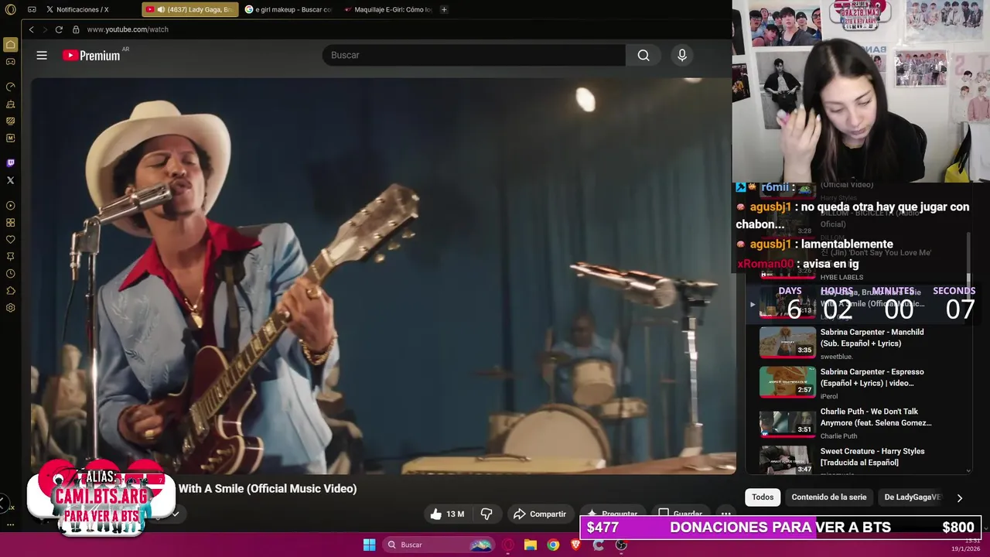Open the task view icon left of tabs

32,9
